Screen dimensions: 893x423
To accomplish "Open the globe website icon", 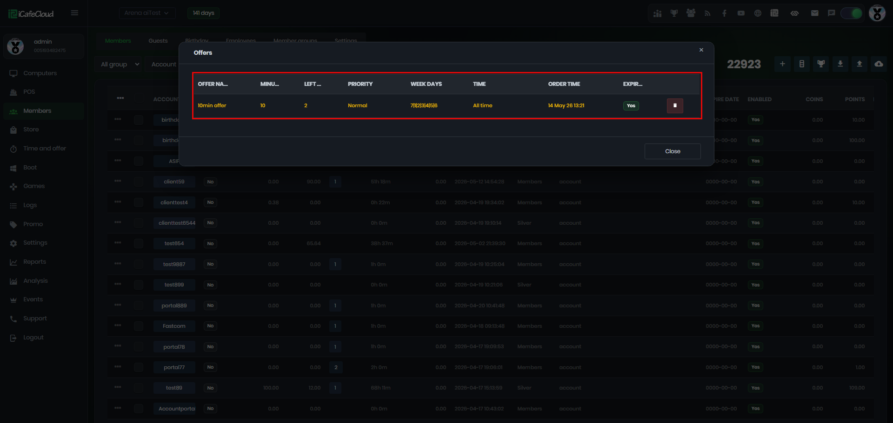I will 758,13.
